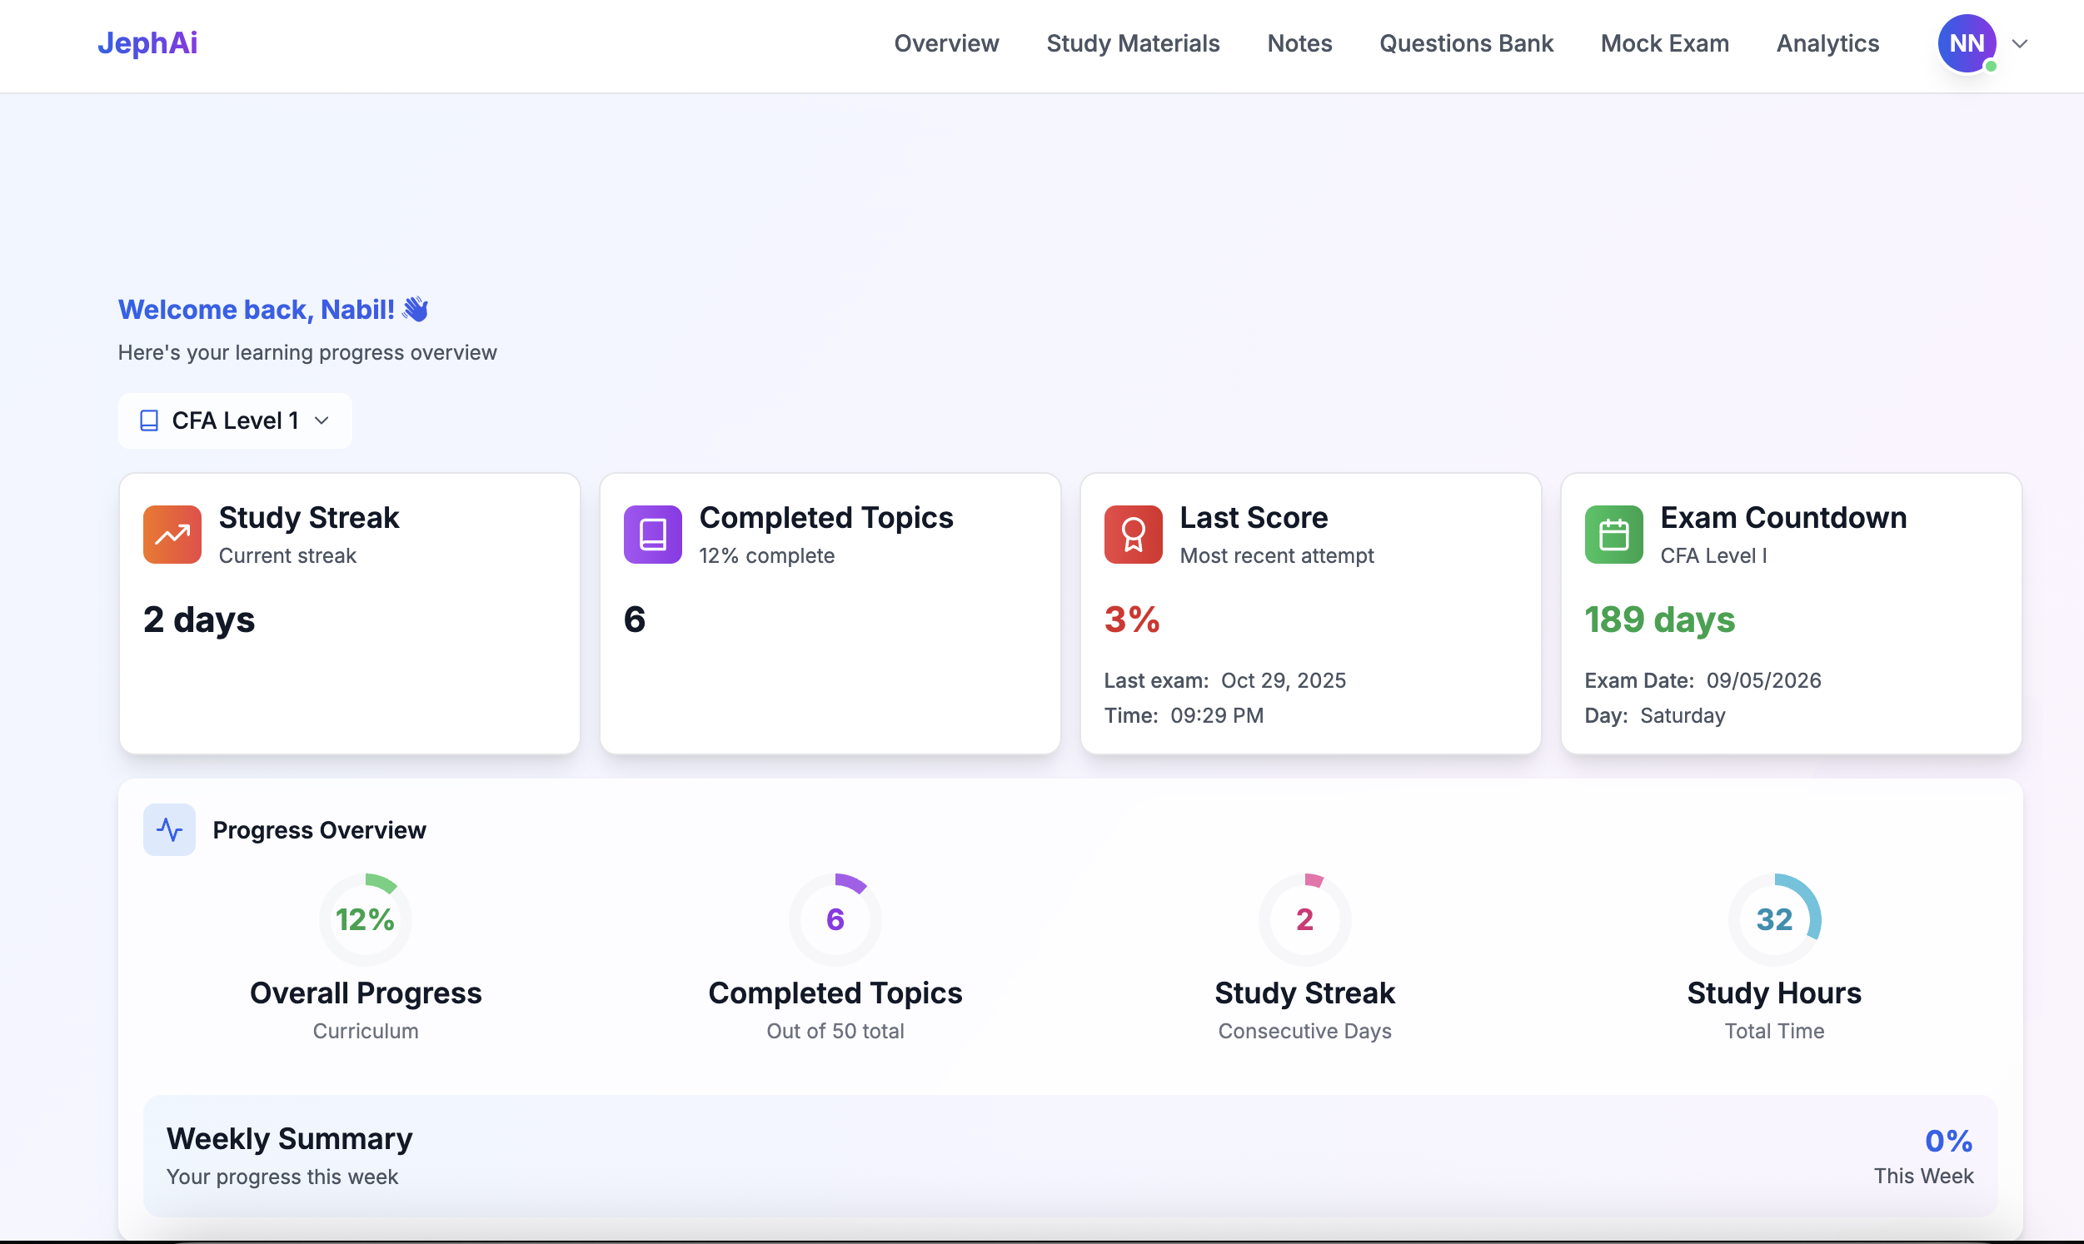Click the book icon beside CFA Level 1
Viewport: 2084px width, 1244px height.
tap(149, 420)
